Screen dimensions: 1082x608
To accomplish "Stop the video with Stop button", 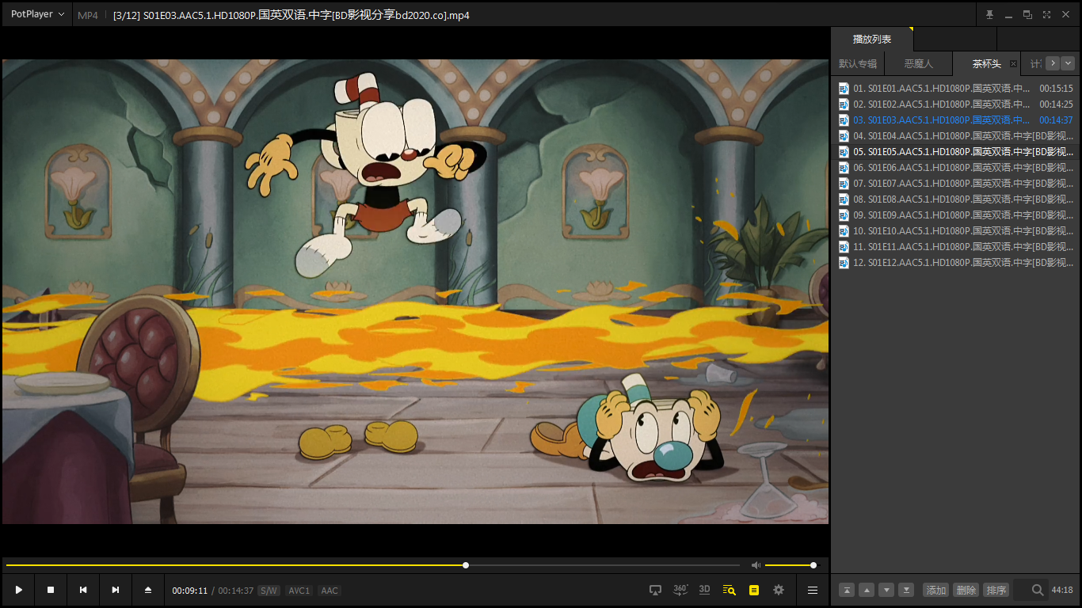I will 51,590.
